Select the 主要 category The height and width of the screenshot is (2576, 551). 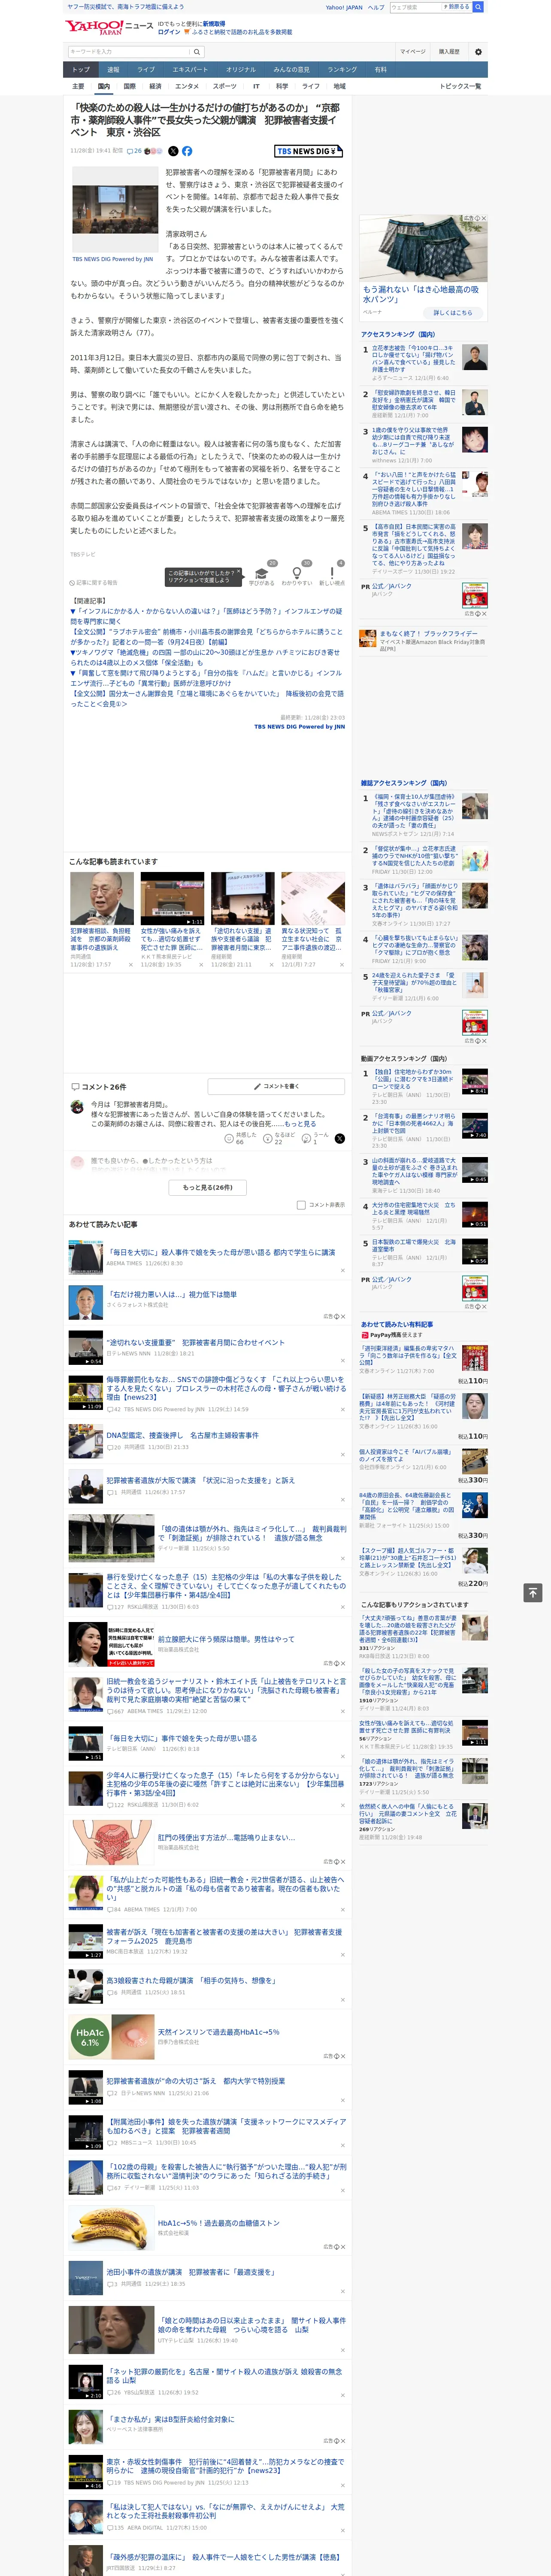(x=78, y=86)
